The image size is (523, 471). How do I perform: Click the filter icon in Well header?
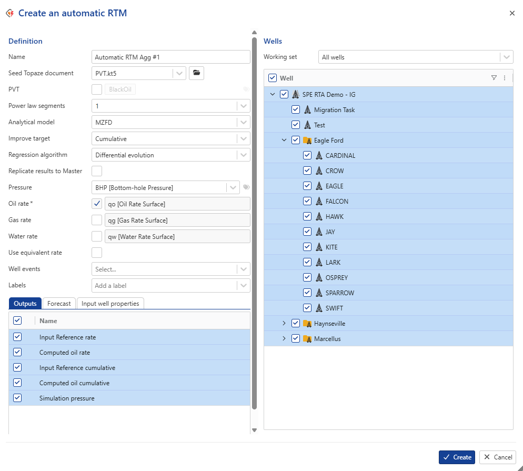[494, 78]
